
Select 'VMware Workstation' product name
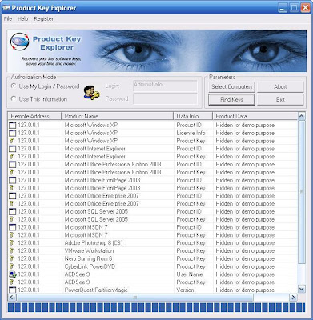click(89, 250)
